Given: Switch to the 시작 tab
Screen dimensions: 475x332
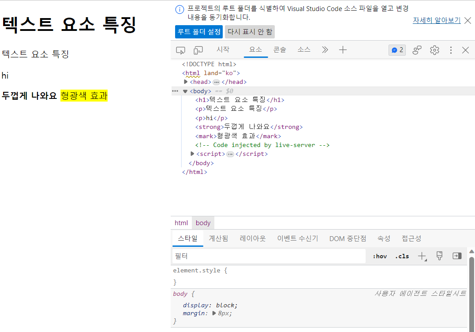Looking at the screenshot, I should pos(223,49).
